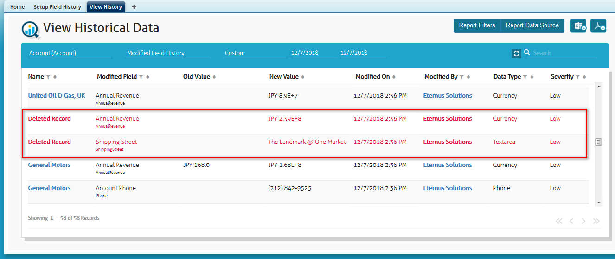
Task: Click the Report Filters button
Action: coord(477,25)
